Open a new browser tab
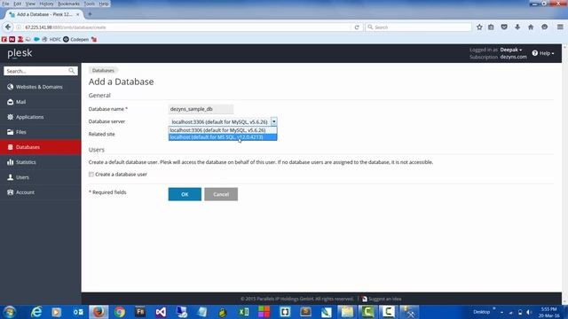The image size is (568, 319). click(x=90, y=14)
